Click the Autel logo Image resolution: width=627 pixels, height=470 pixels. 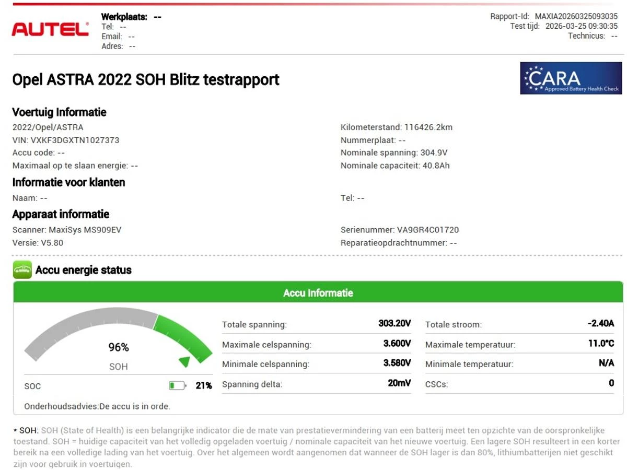(x=50, y=29)
